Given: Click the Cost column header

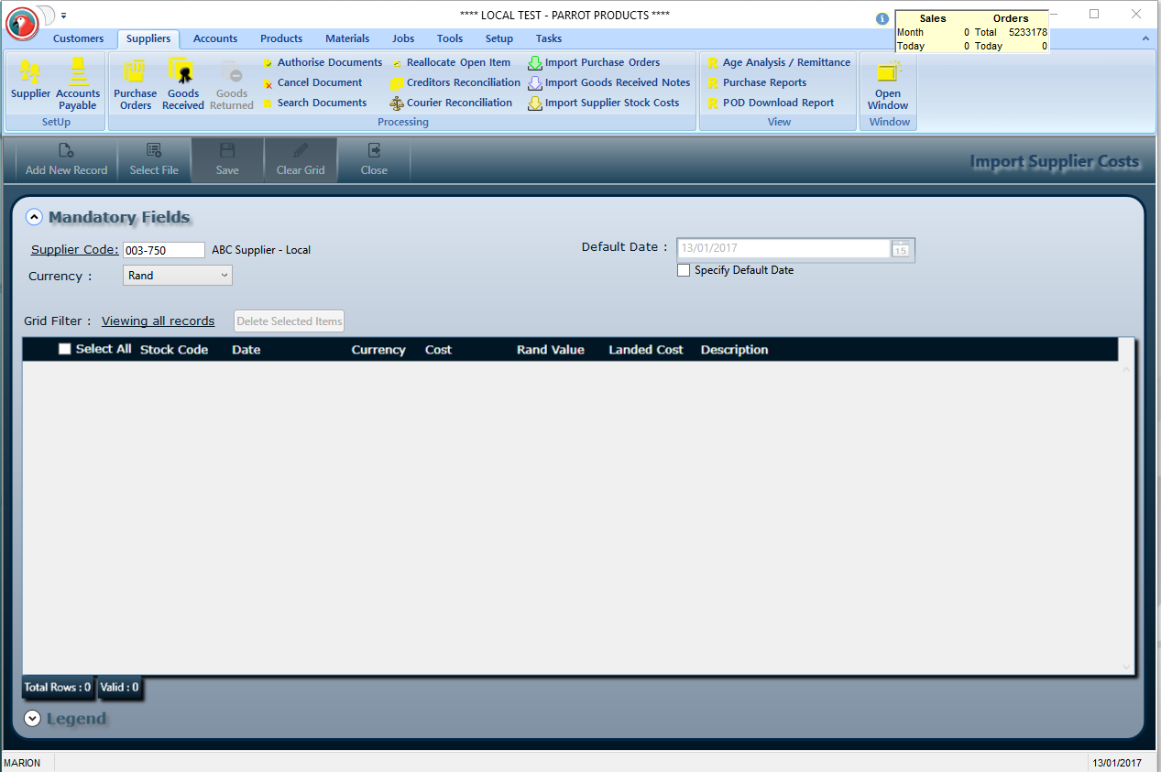Looking at the screenshot, I should [x=438, y=350].
